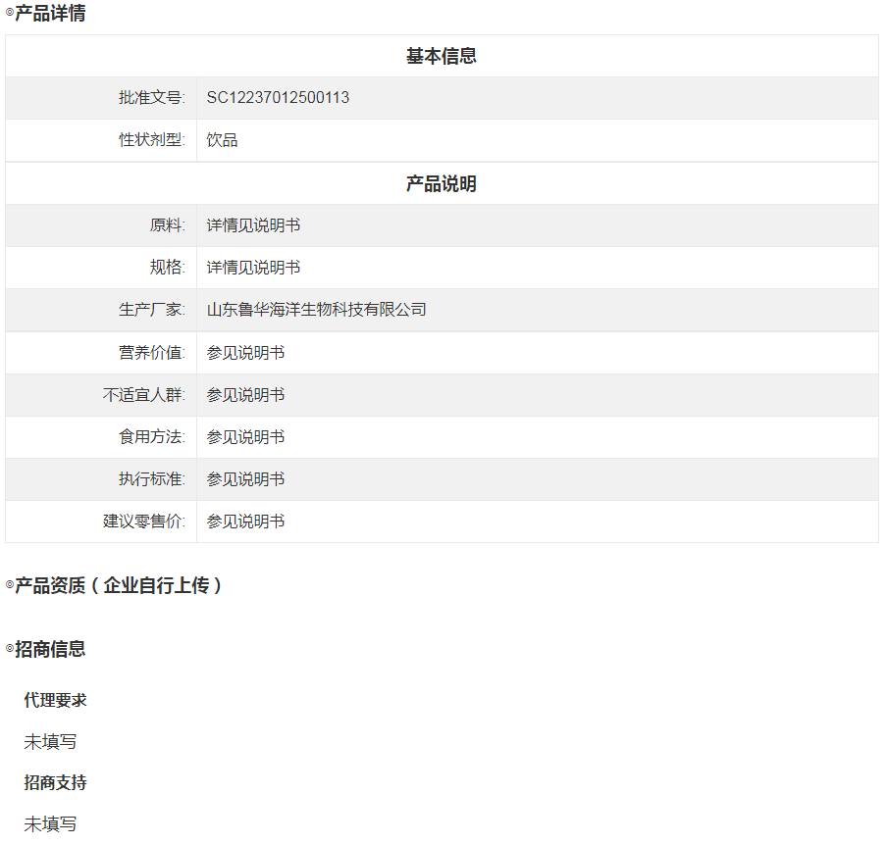Click 参见说明书 in the 食用方法 row
This screenshot has width=887, height=845.
pos(245,436)
